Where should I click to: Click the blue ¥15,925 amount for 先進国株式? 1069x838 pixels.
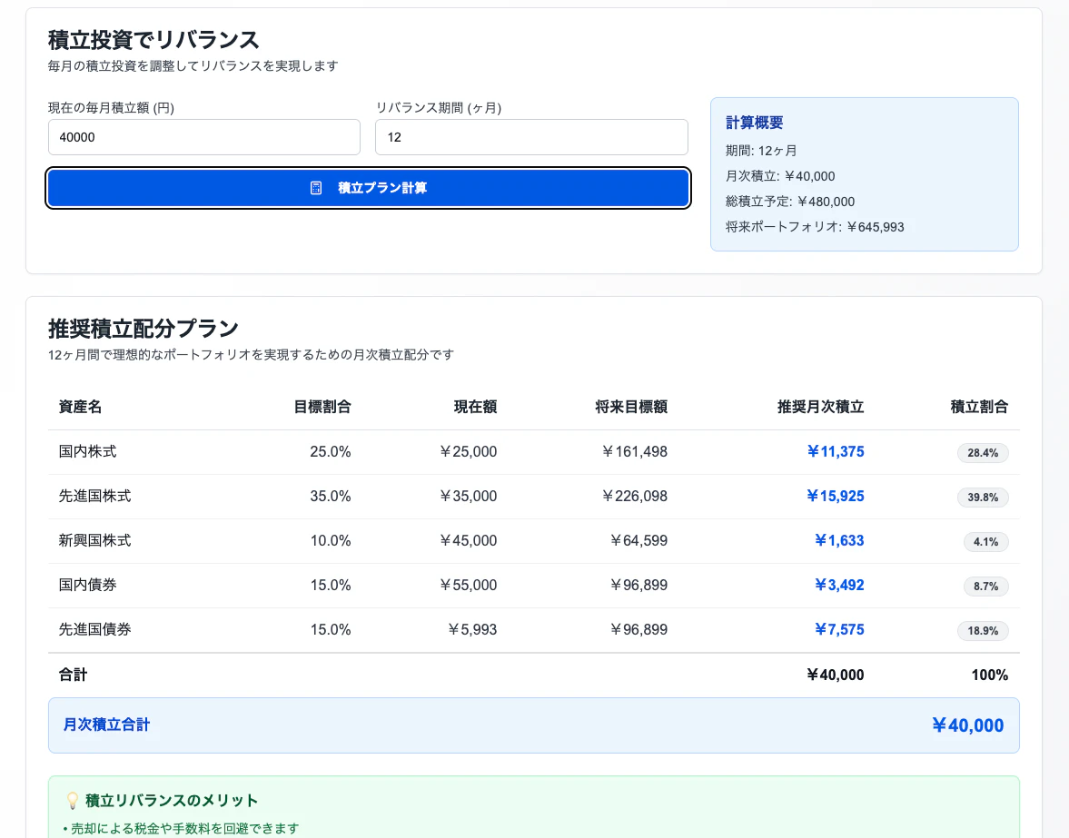click(x=835, y=496)
